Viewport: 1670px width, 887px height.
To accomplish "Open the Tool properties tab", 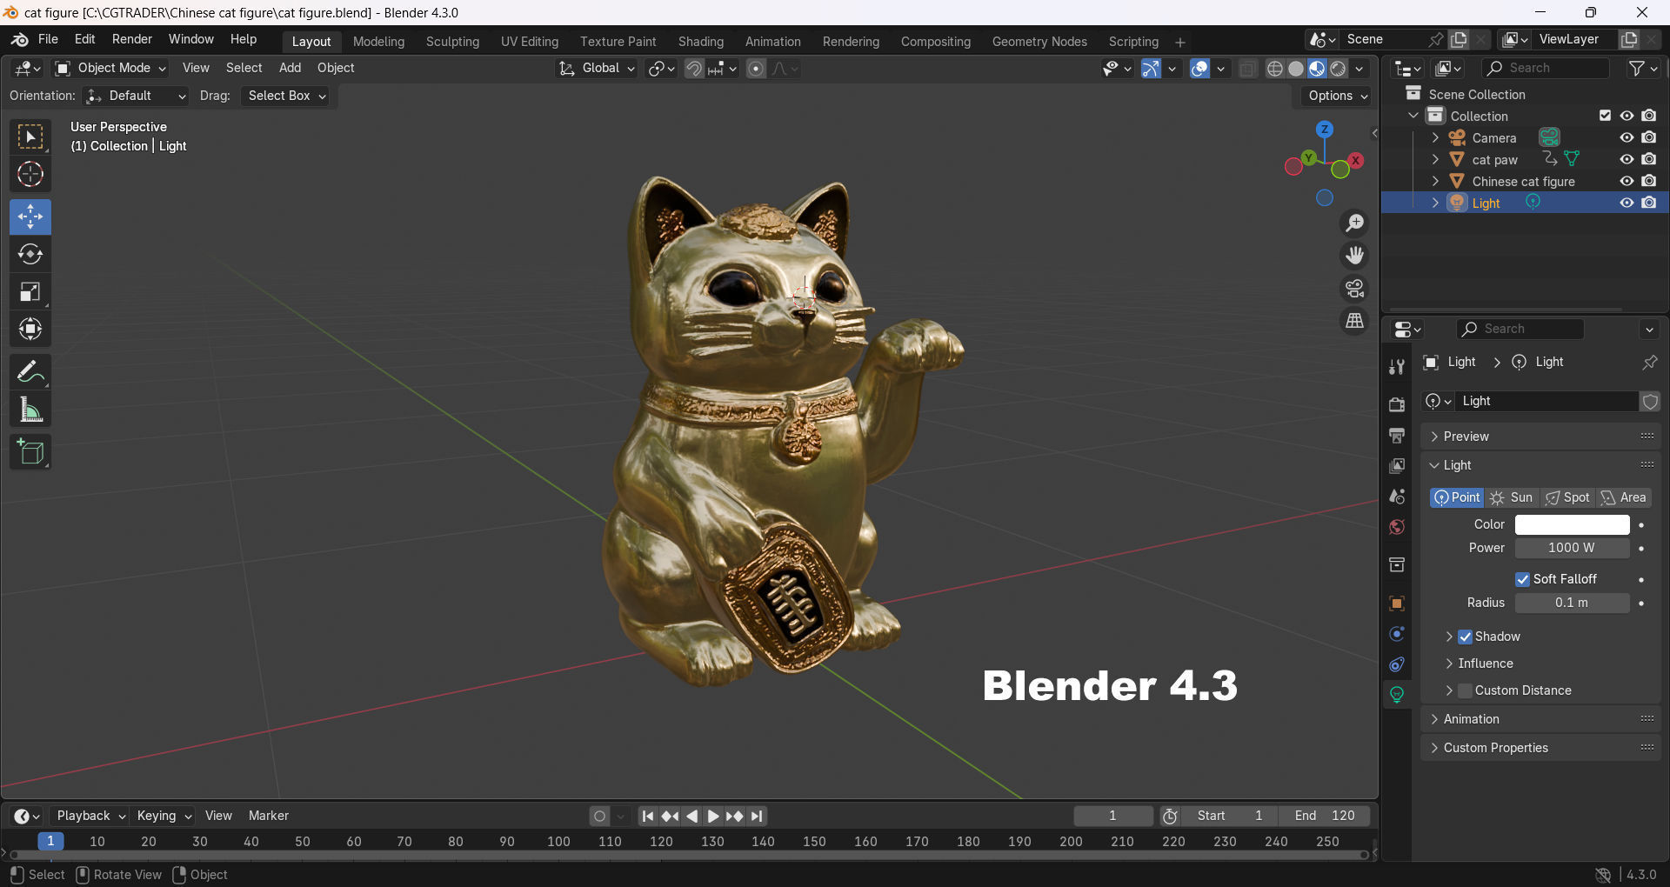I will click(1397, 366).
